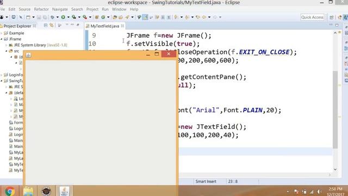Minimize the editor area

coord(331,25)
